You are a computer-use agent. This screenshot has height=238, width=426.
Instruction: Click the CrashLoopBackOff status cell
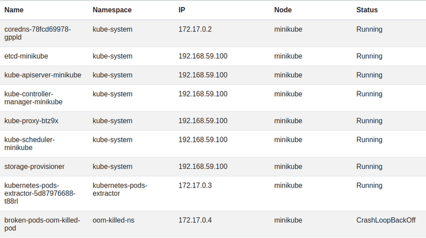click(x=386, y=220)
